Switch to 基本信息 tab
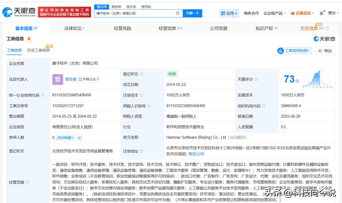Viewport: 342px width, 203px height. click(26, 28)
